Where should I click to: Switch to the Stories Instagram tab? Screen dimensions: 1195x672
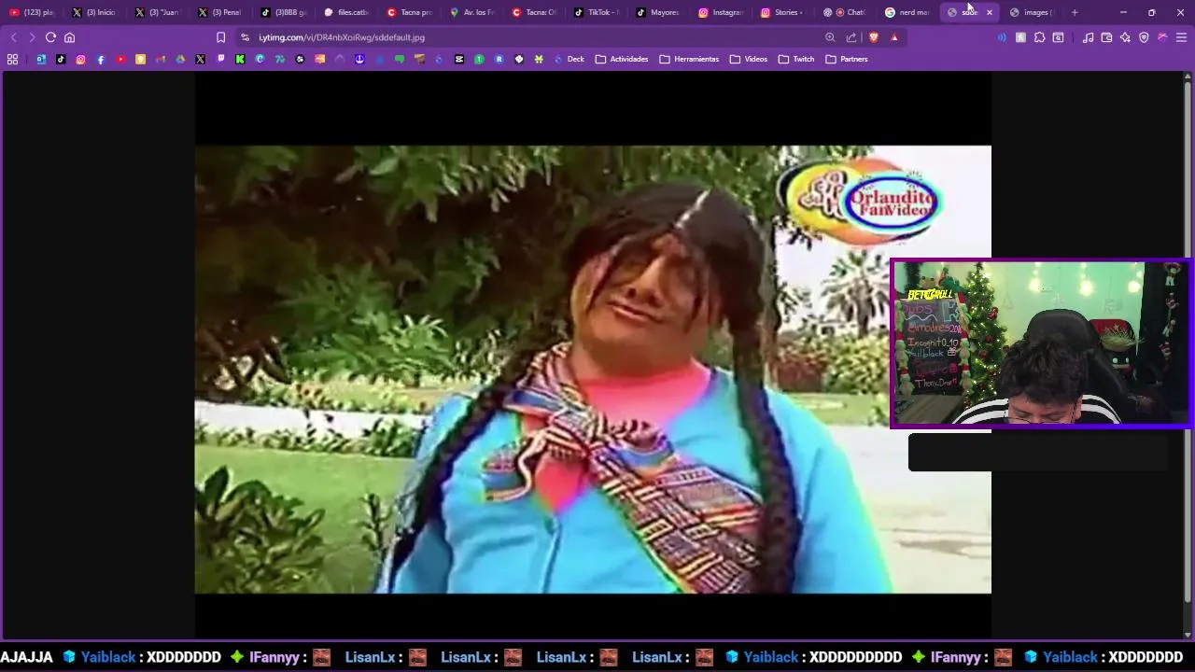pos(782,12)
